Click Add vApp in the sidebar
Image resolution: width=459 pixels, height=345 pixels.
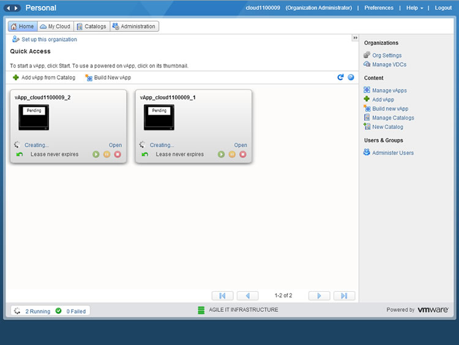coord(383,100)
